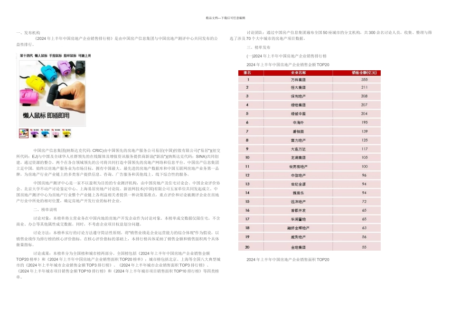
Task: Select the blue finger mouse thumbnail
Action: (45, 133)
